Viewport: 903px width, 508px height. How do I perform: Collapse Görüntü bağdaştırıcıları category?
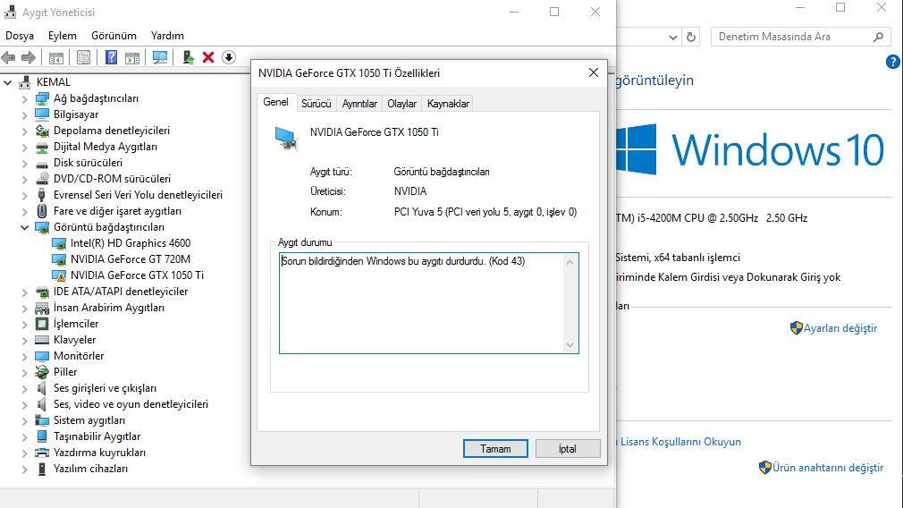(24, 227)
